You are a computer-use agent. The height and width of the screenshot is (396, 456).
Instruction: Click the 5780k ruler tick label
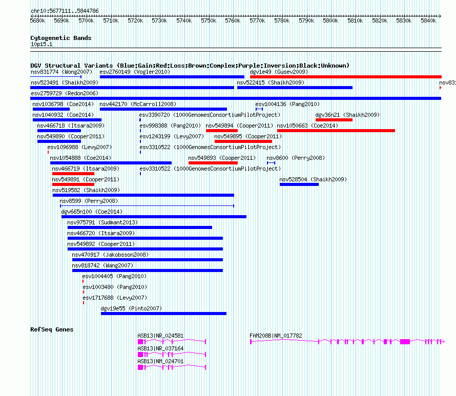pyautogui.click(x=282, y=20)
